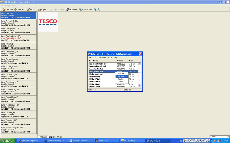Click the zoom out magnifier icon
The width and height of the screenshot is (230, 143).
[99, 9]
